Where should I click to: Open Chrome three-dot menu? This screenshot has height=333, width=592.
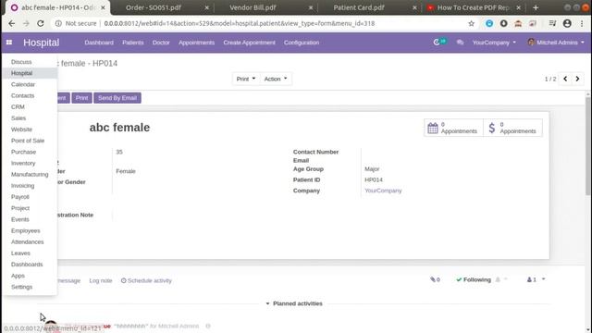tap(582, 23)
